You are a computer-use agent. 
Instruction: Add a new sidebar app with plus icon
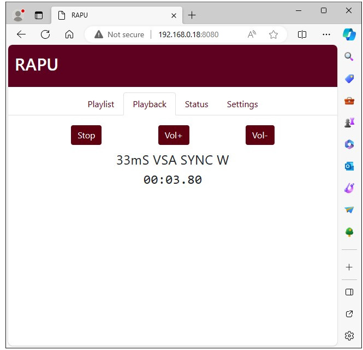click(x=349, y=267)
